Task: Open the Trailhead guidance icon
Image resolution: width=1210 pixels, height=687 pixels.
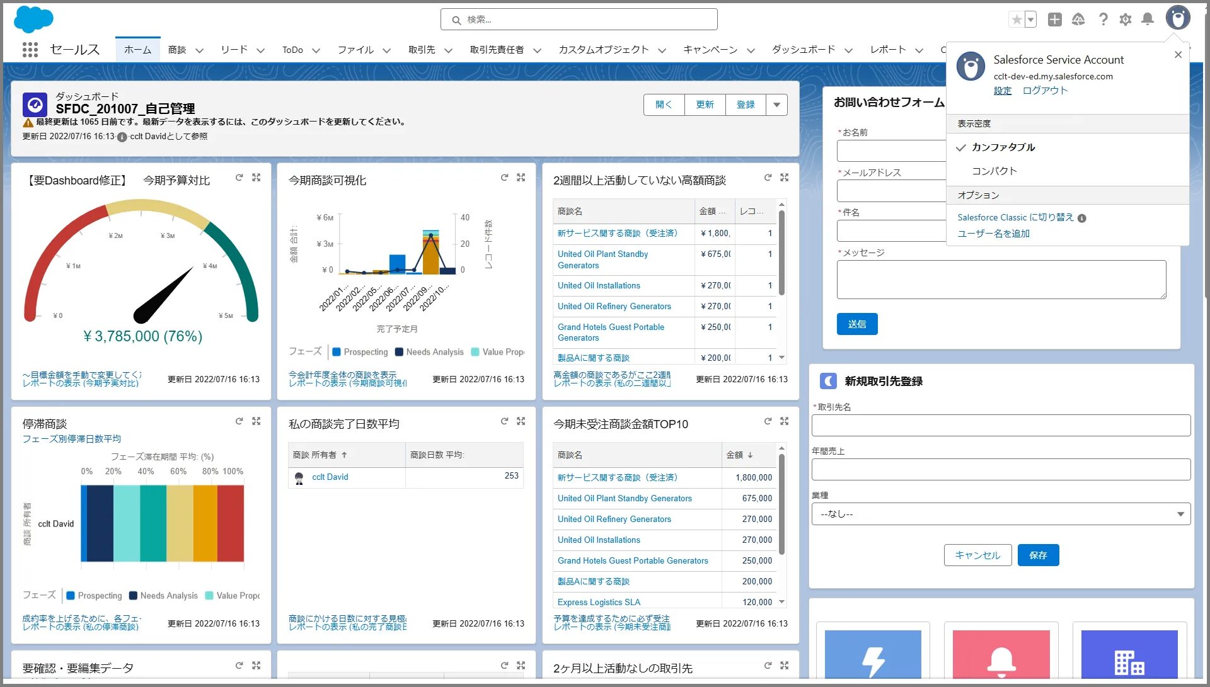Action: [1078, 20]
